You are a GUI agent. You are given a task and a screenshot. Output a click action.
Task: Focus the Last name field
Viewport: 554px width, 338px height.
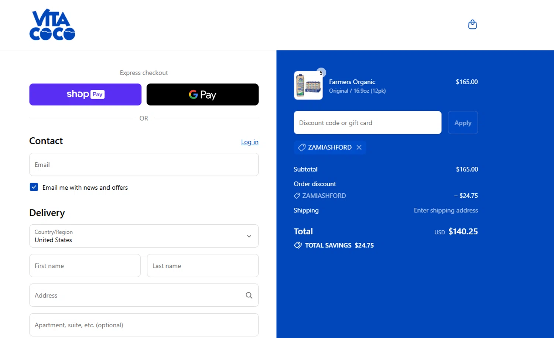(203, 266)
